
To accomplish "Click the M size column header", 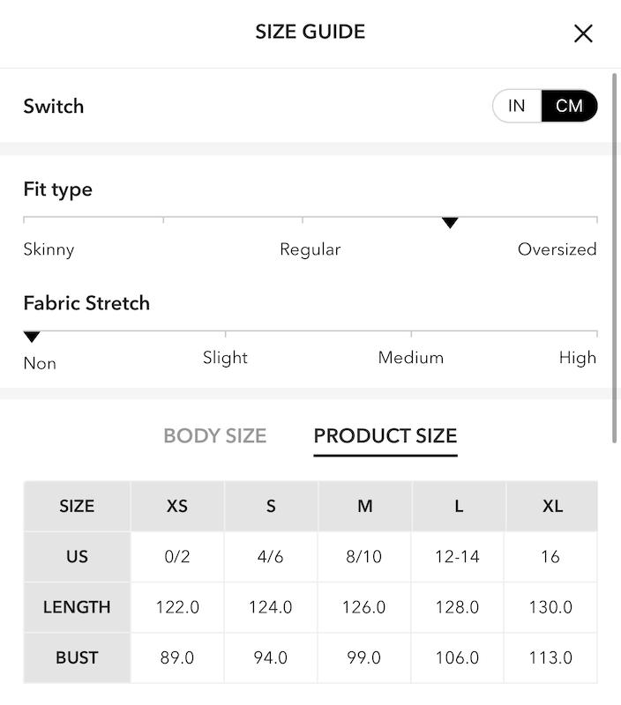I will [x=365, y=506].
